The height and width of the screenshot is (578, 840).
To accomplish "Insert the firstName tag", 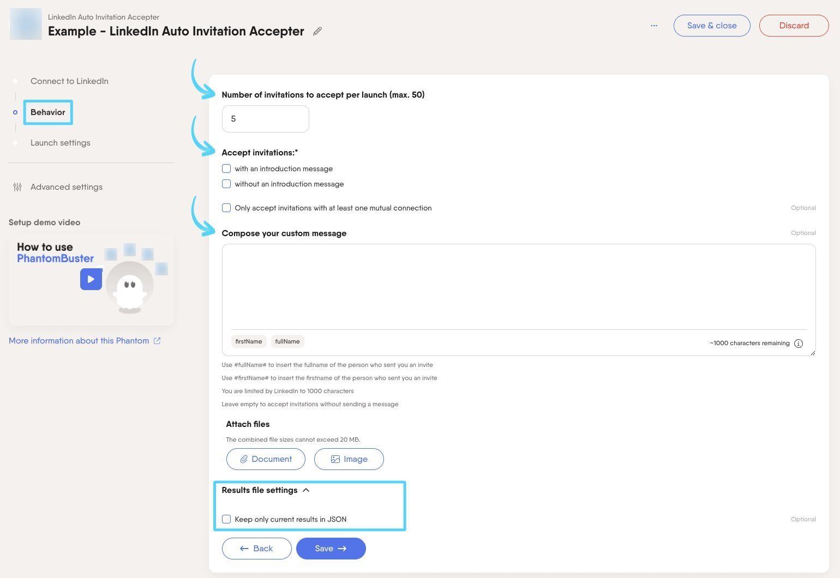I will coord(249,341).
